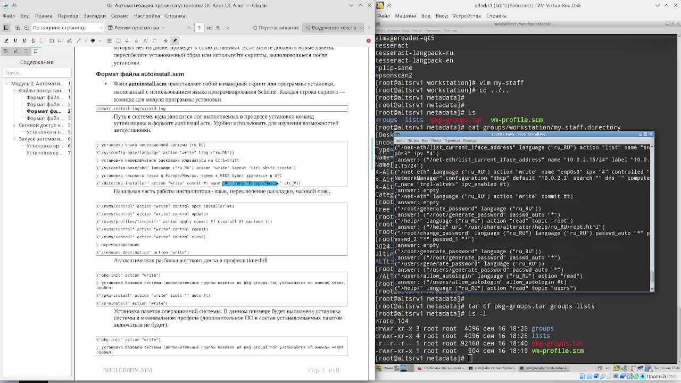Open the Правка menu in Okular

pyautogui.click(x=44, y=16)
